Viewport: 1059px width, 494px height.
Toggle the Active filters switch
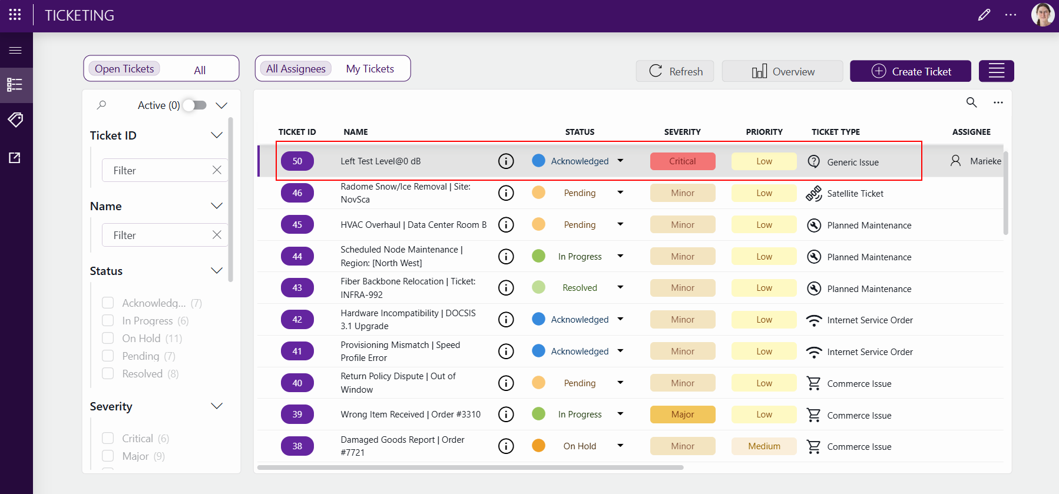point(195,105)
